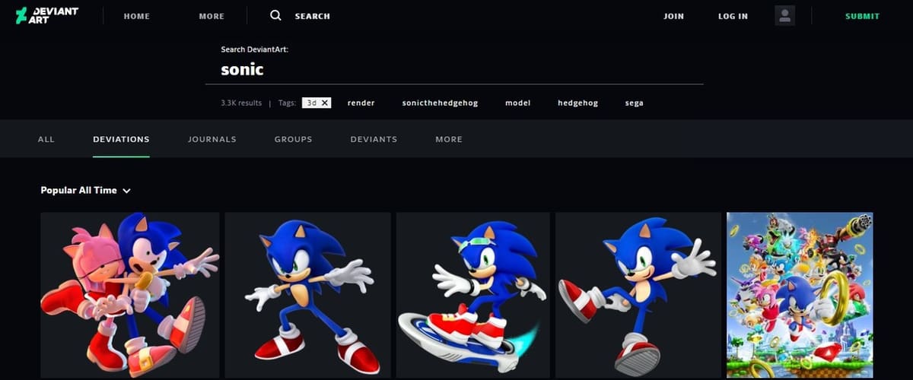Click the DeviantArt logo
Image resolution: width=913 pixels, height=380 pixels.
[x=46, y=15]
